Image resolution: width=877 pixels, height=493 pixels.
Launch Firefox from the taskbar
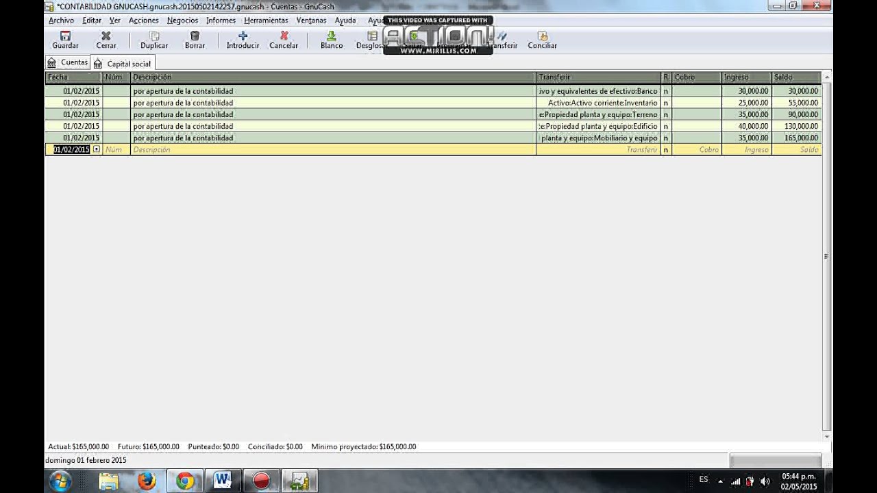pyautogui.click(x=147, y=481)
